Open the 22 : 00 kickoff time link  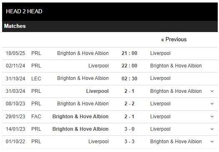129,66
